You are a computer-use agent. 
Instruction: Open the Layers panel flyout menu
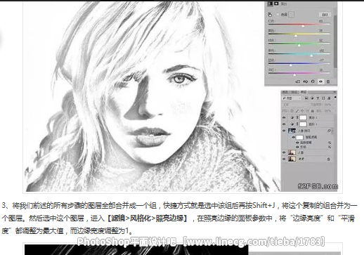coord(334,92)
